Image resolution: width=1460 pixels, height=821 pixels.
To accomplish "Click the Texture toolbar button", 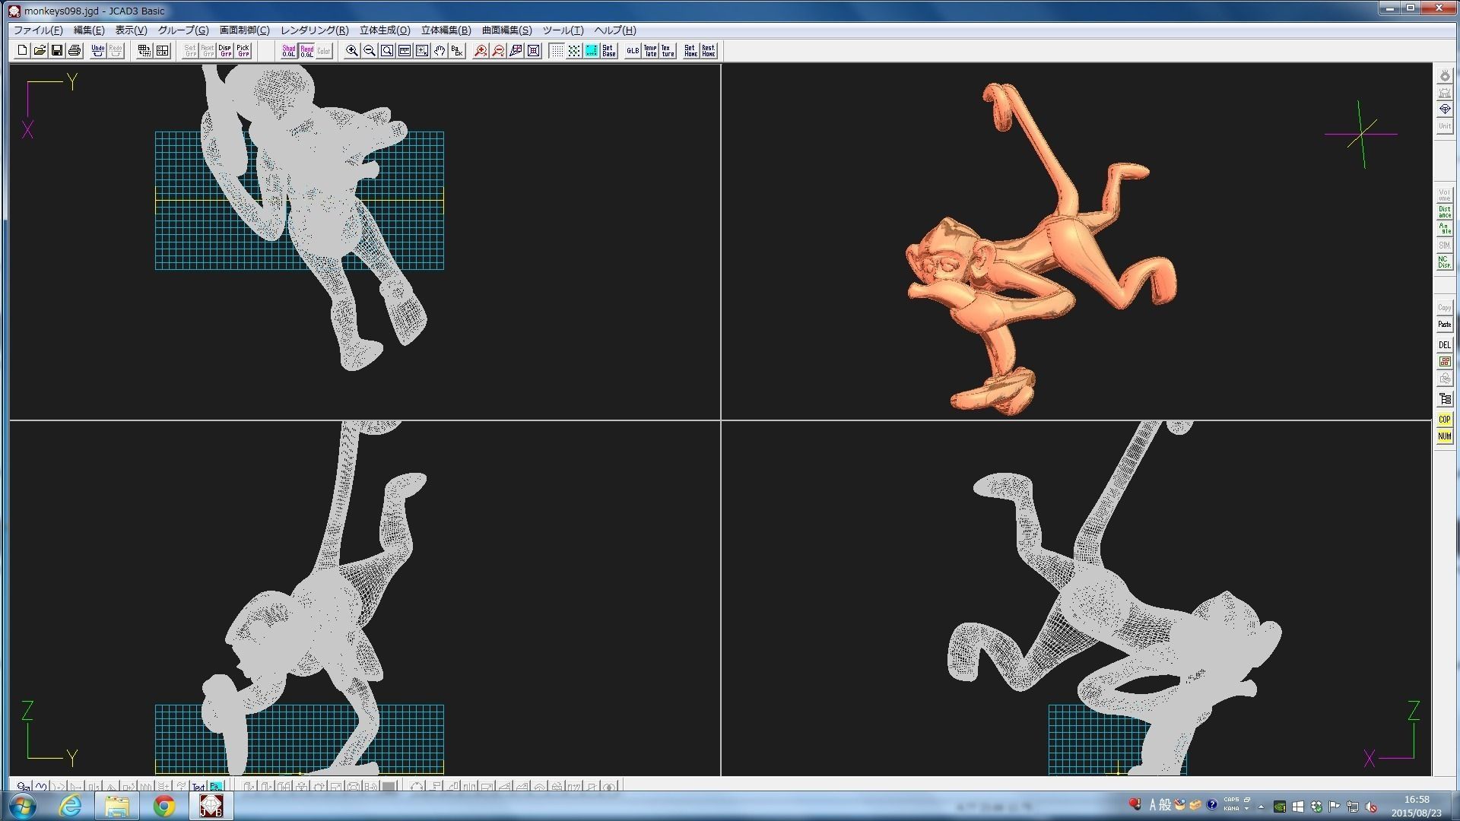I will (x=668, y=51).
